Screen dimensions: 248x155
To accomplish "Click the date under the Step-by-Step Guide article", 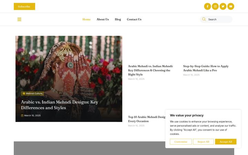I will 191,75.
